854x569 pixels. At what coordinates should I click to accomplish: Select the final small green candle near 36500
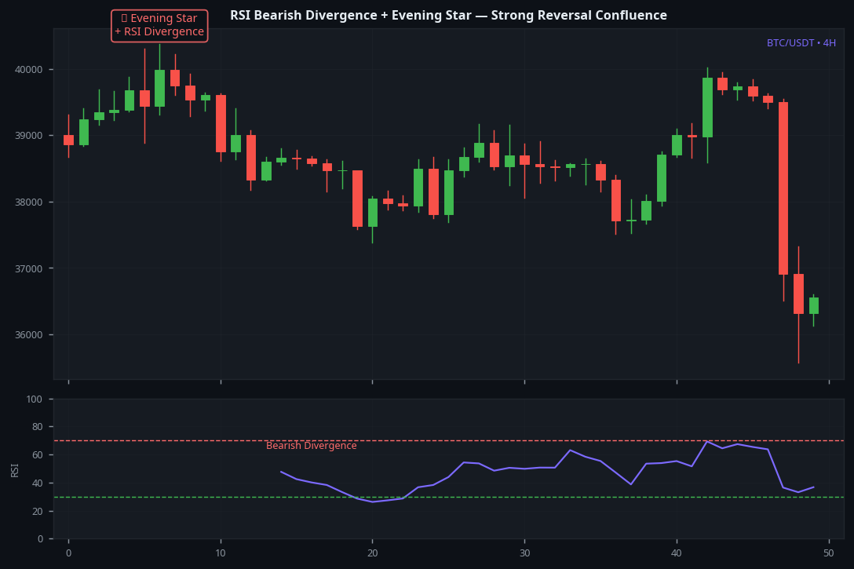[x=814, y=305]
